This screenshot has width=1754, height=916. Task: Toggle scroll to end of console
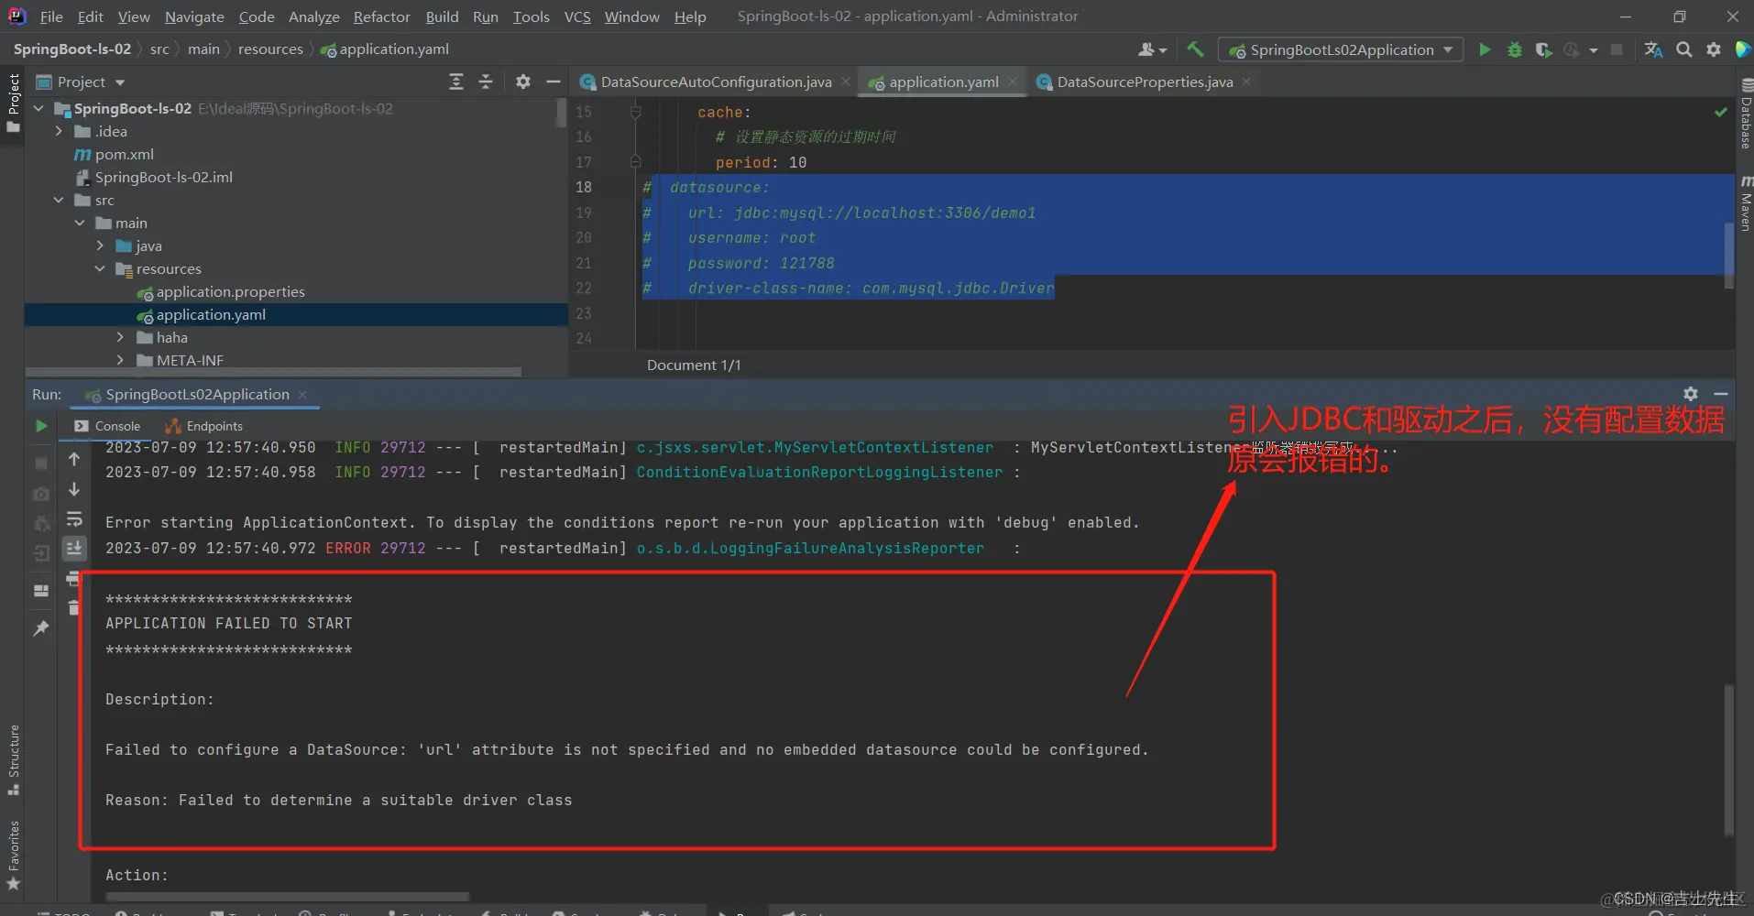(74, 548)
